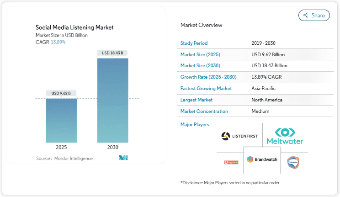Image resolution: width=340 pixels, height=197 pixels.
Task: Click the Market Size in USD Billion subtitle
Action: (62, 35)
